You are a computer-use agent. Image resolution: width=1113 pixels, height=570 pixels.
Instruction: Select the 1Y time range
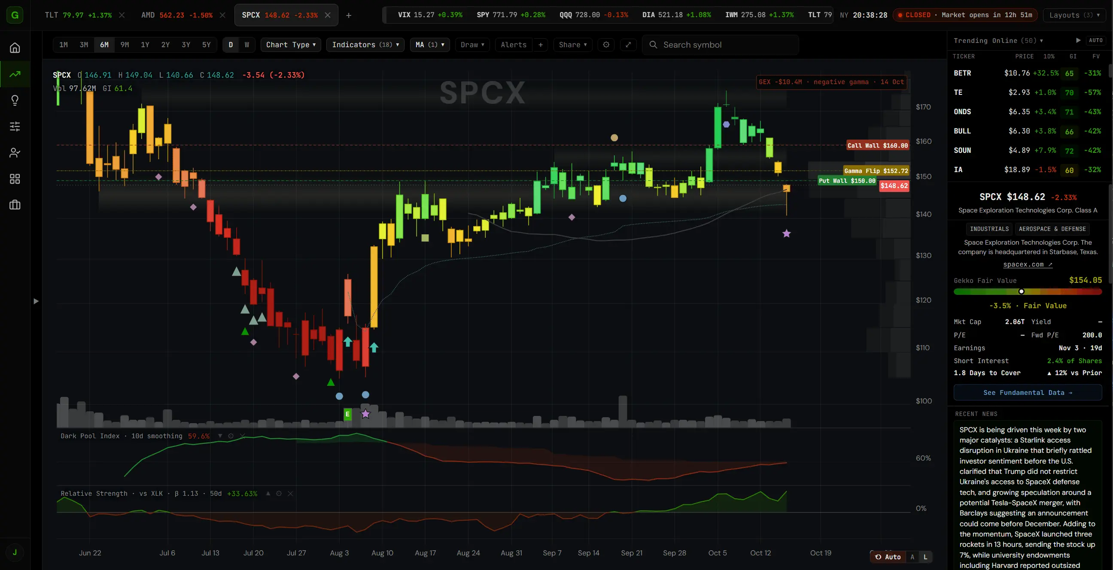click(x=145, y=45)
